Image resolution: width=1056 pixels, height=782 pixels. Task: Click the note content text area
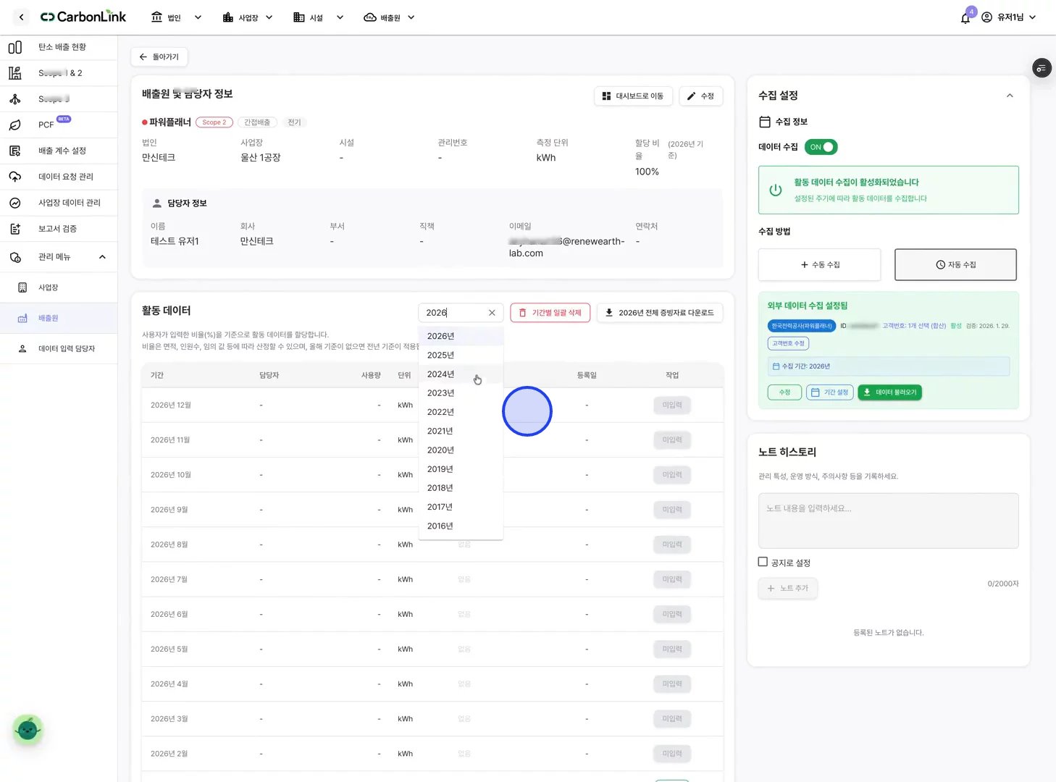(888, 521)
